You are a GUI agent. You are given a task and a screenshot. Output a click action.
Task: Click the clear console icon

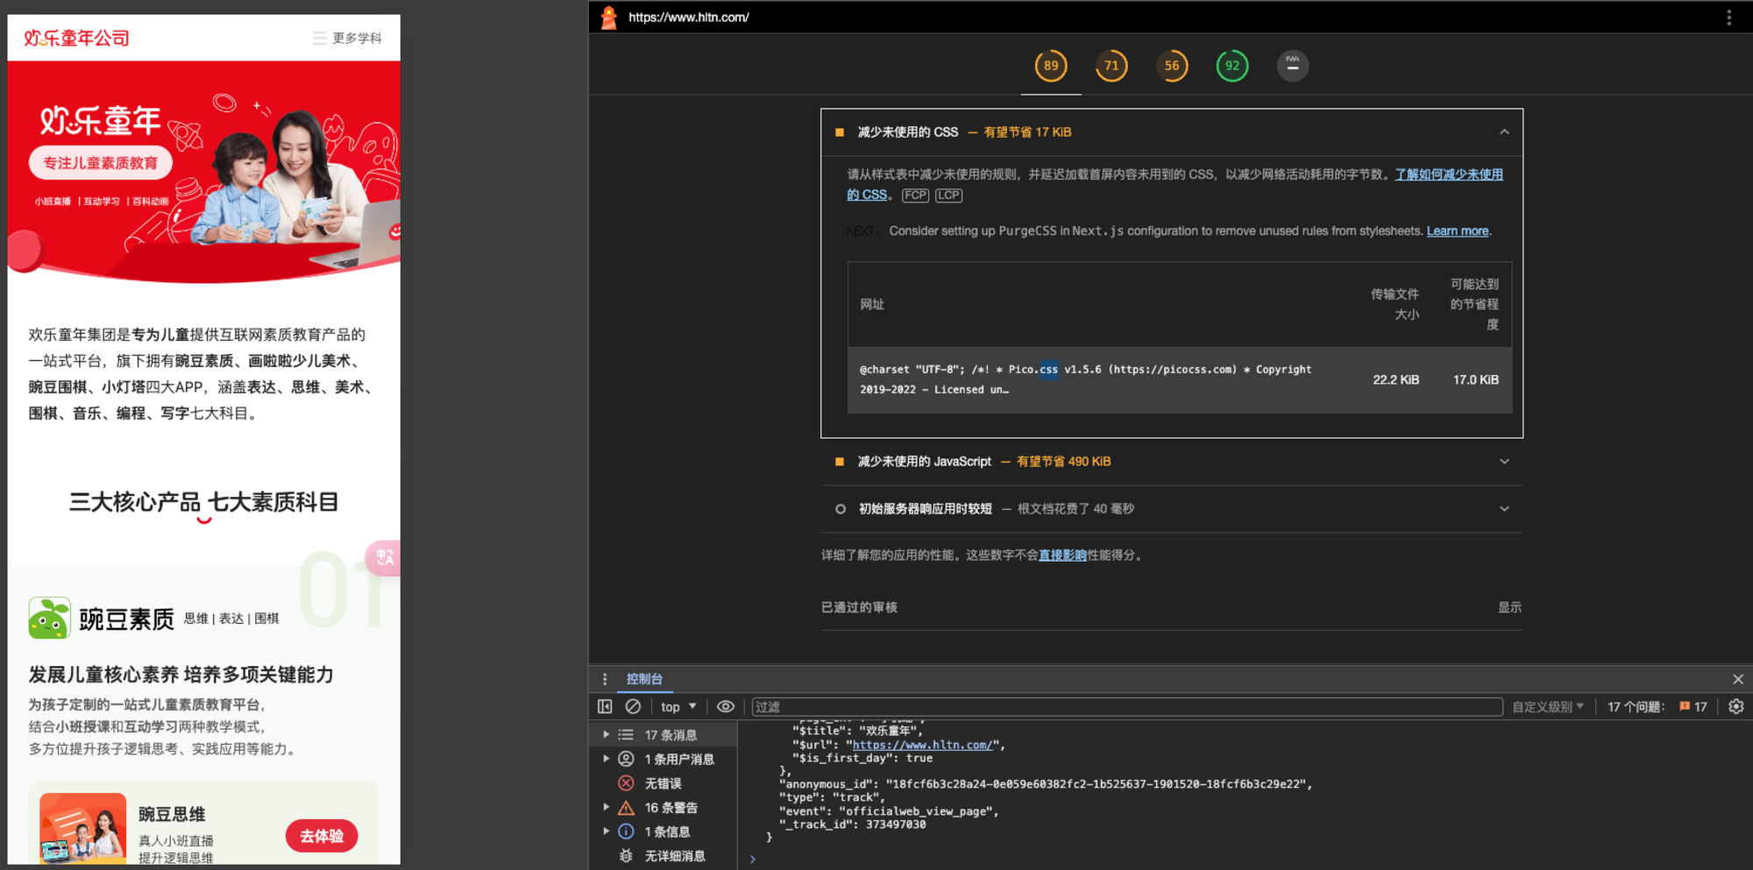pyautogui.click(x=633, y=706)
